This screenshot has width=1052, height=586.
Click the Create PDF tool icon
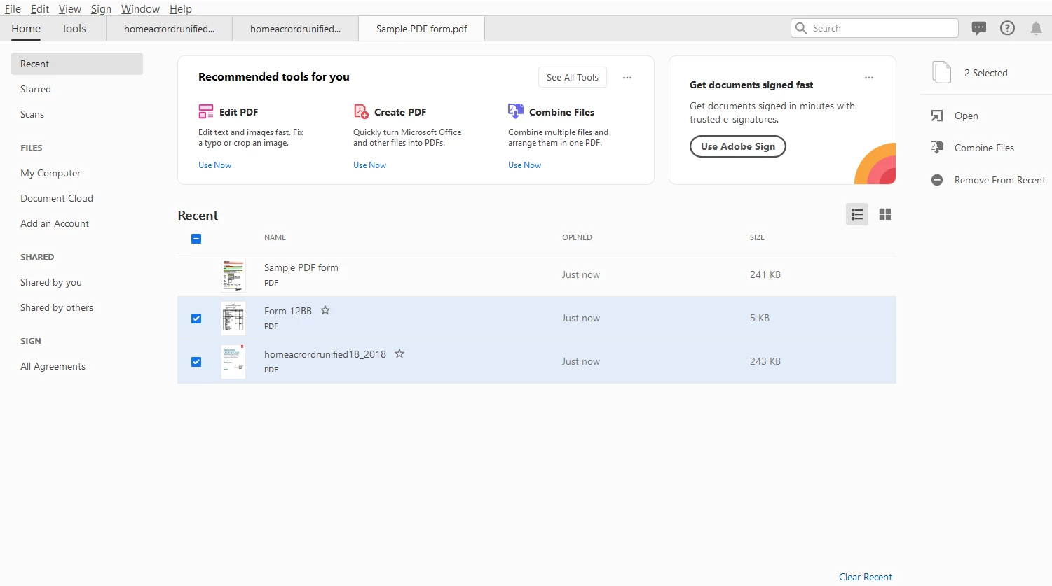361,111
